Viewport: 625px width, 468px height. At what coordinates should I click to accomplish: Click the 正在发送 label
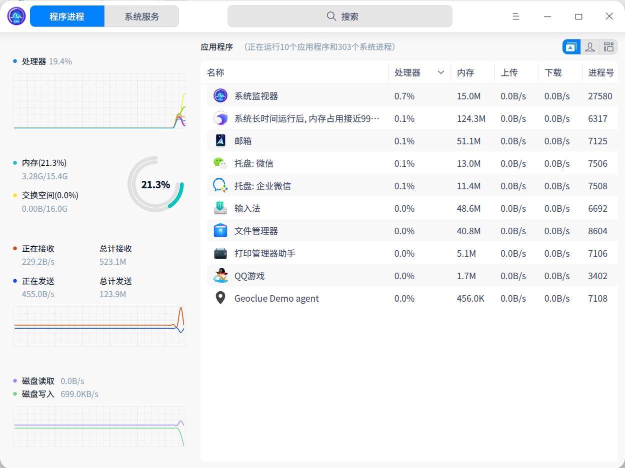coord(38,281)
